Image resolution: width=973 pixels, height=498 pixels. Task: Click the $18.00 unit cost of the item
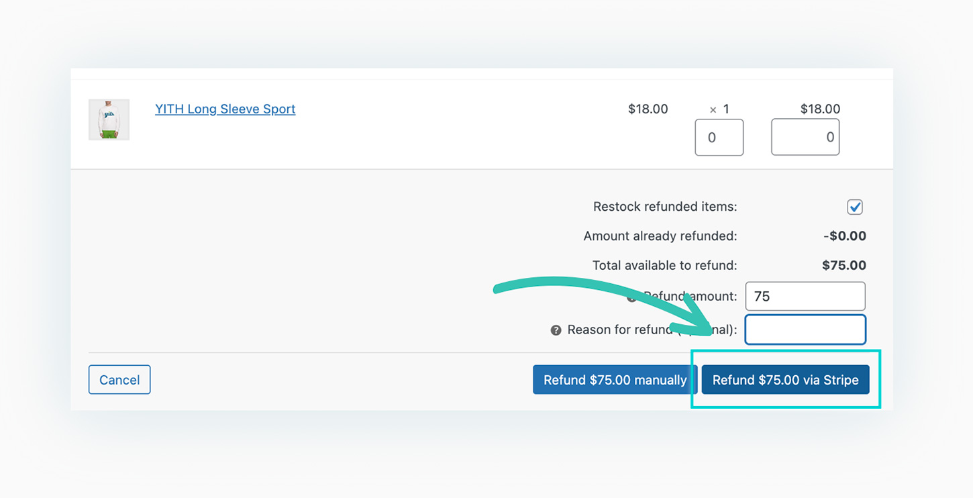tap(648, 109)
